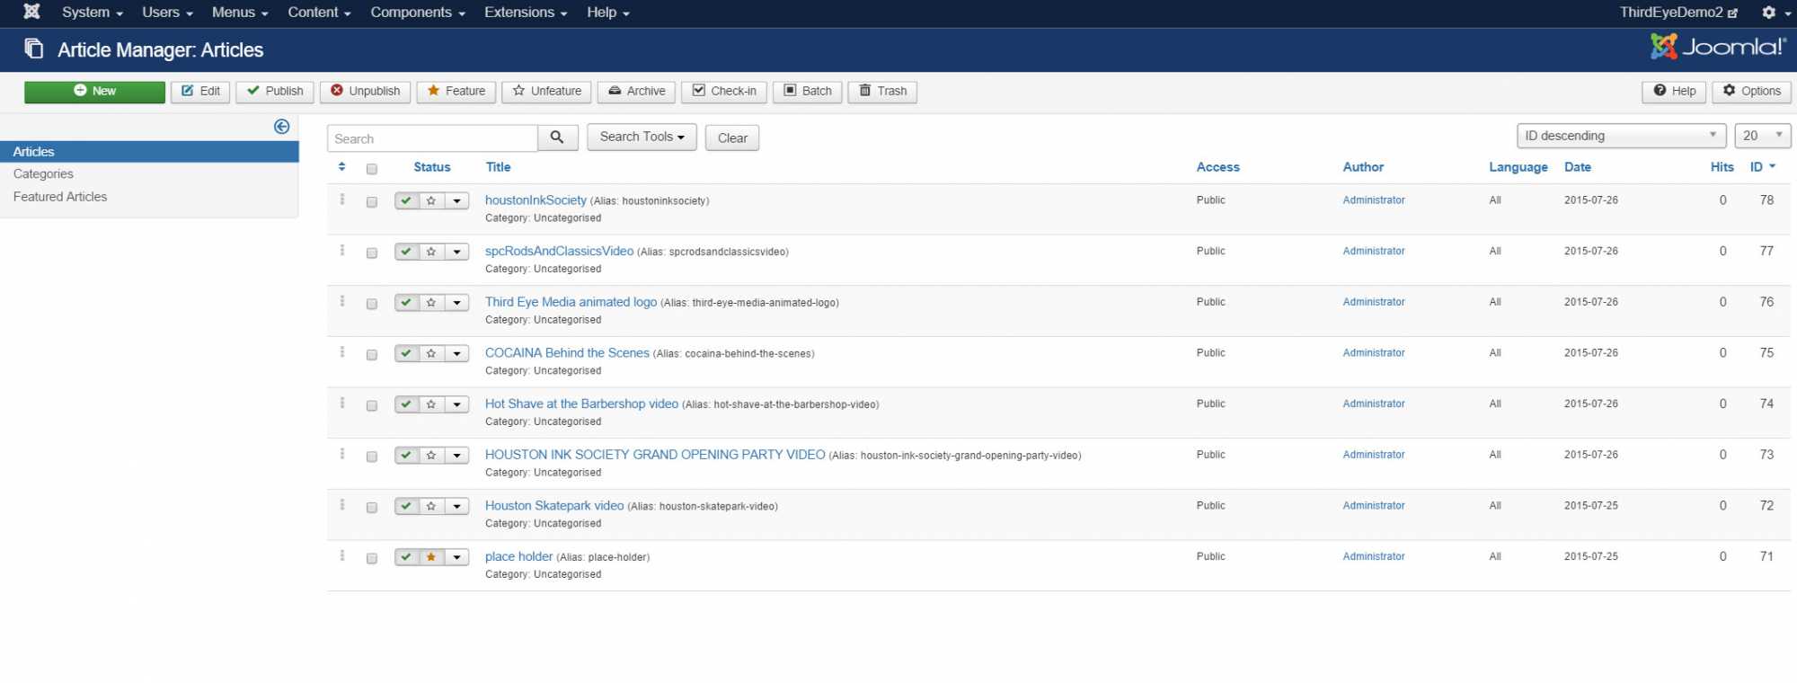Toggle star for Hot Shave at the Barbershop video
The image size is (1797, 683).
click(431, 404)
